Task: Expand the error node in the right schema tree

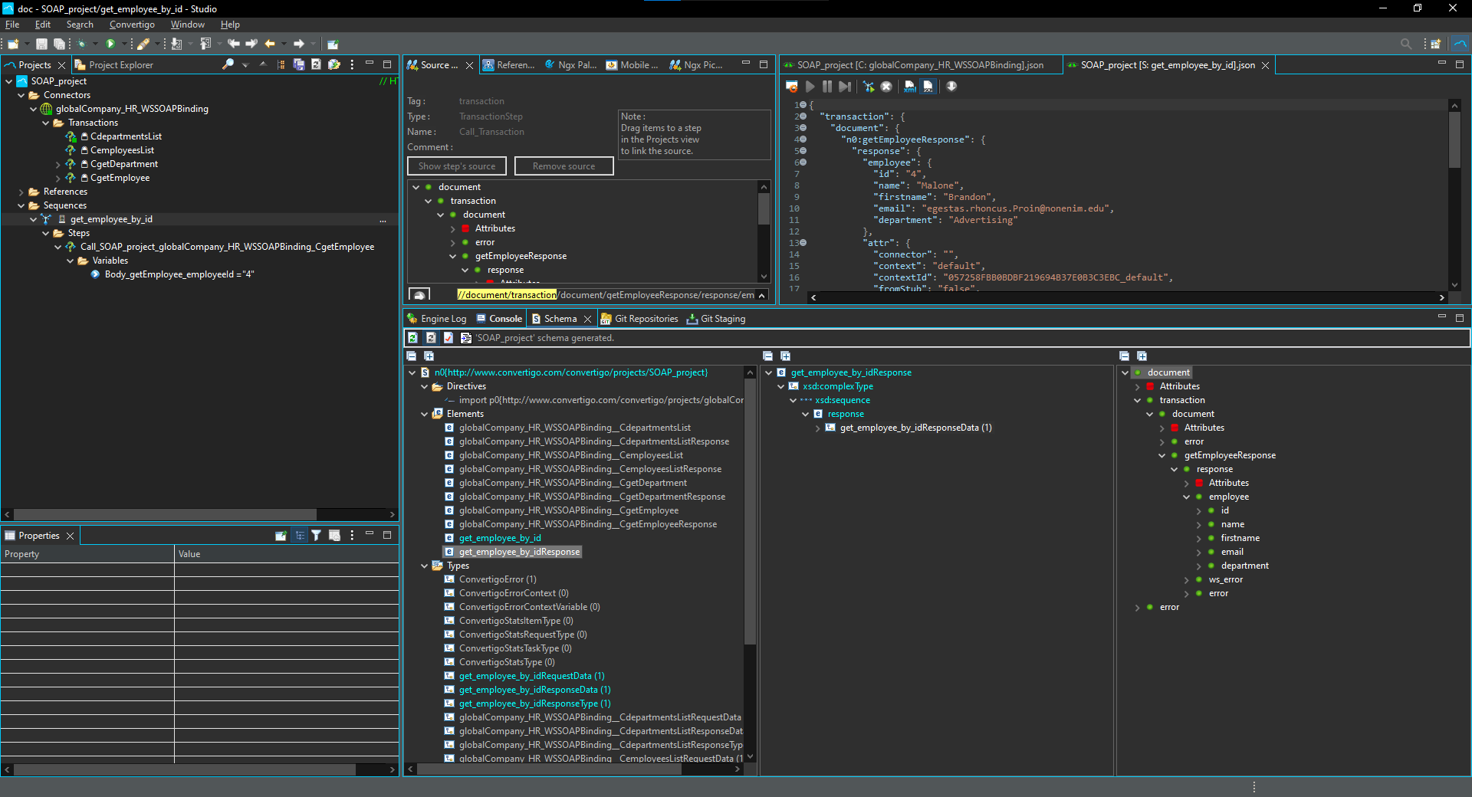Action: 1137,607
